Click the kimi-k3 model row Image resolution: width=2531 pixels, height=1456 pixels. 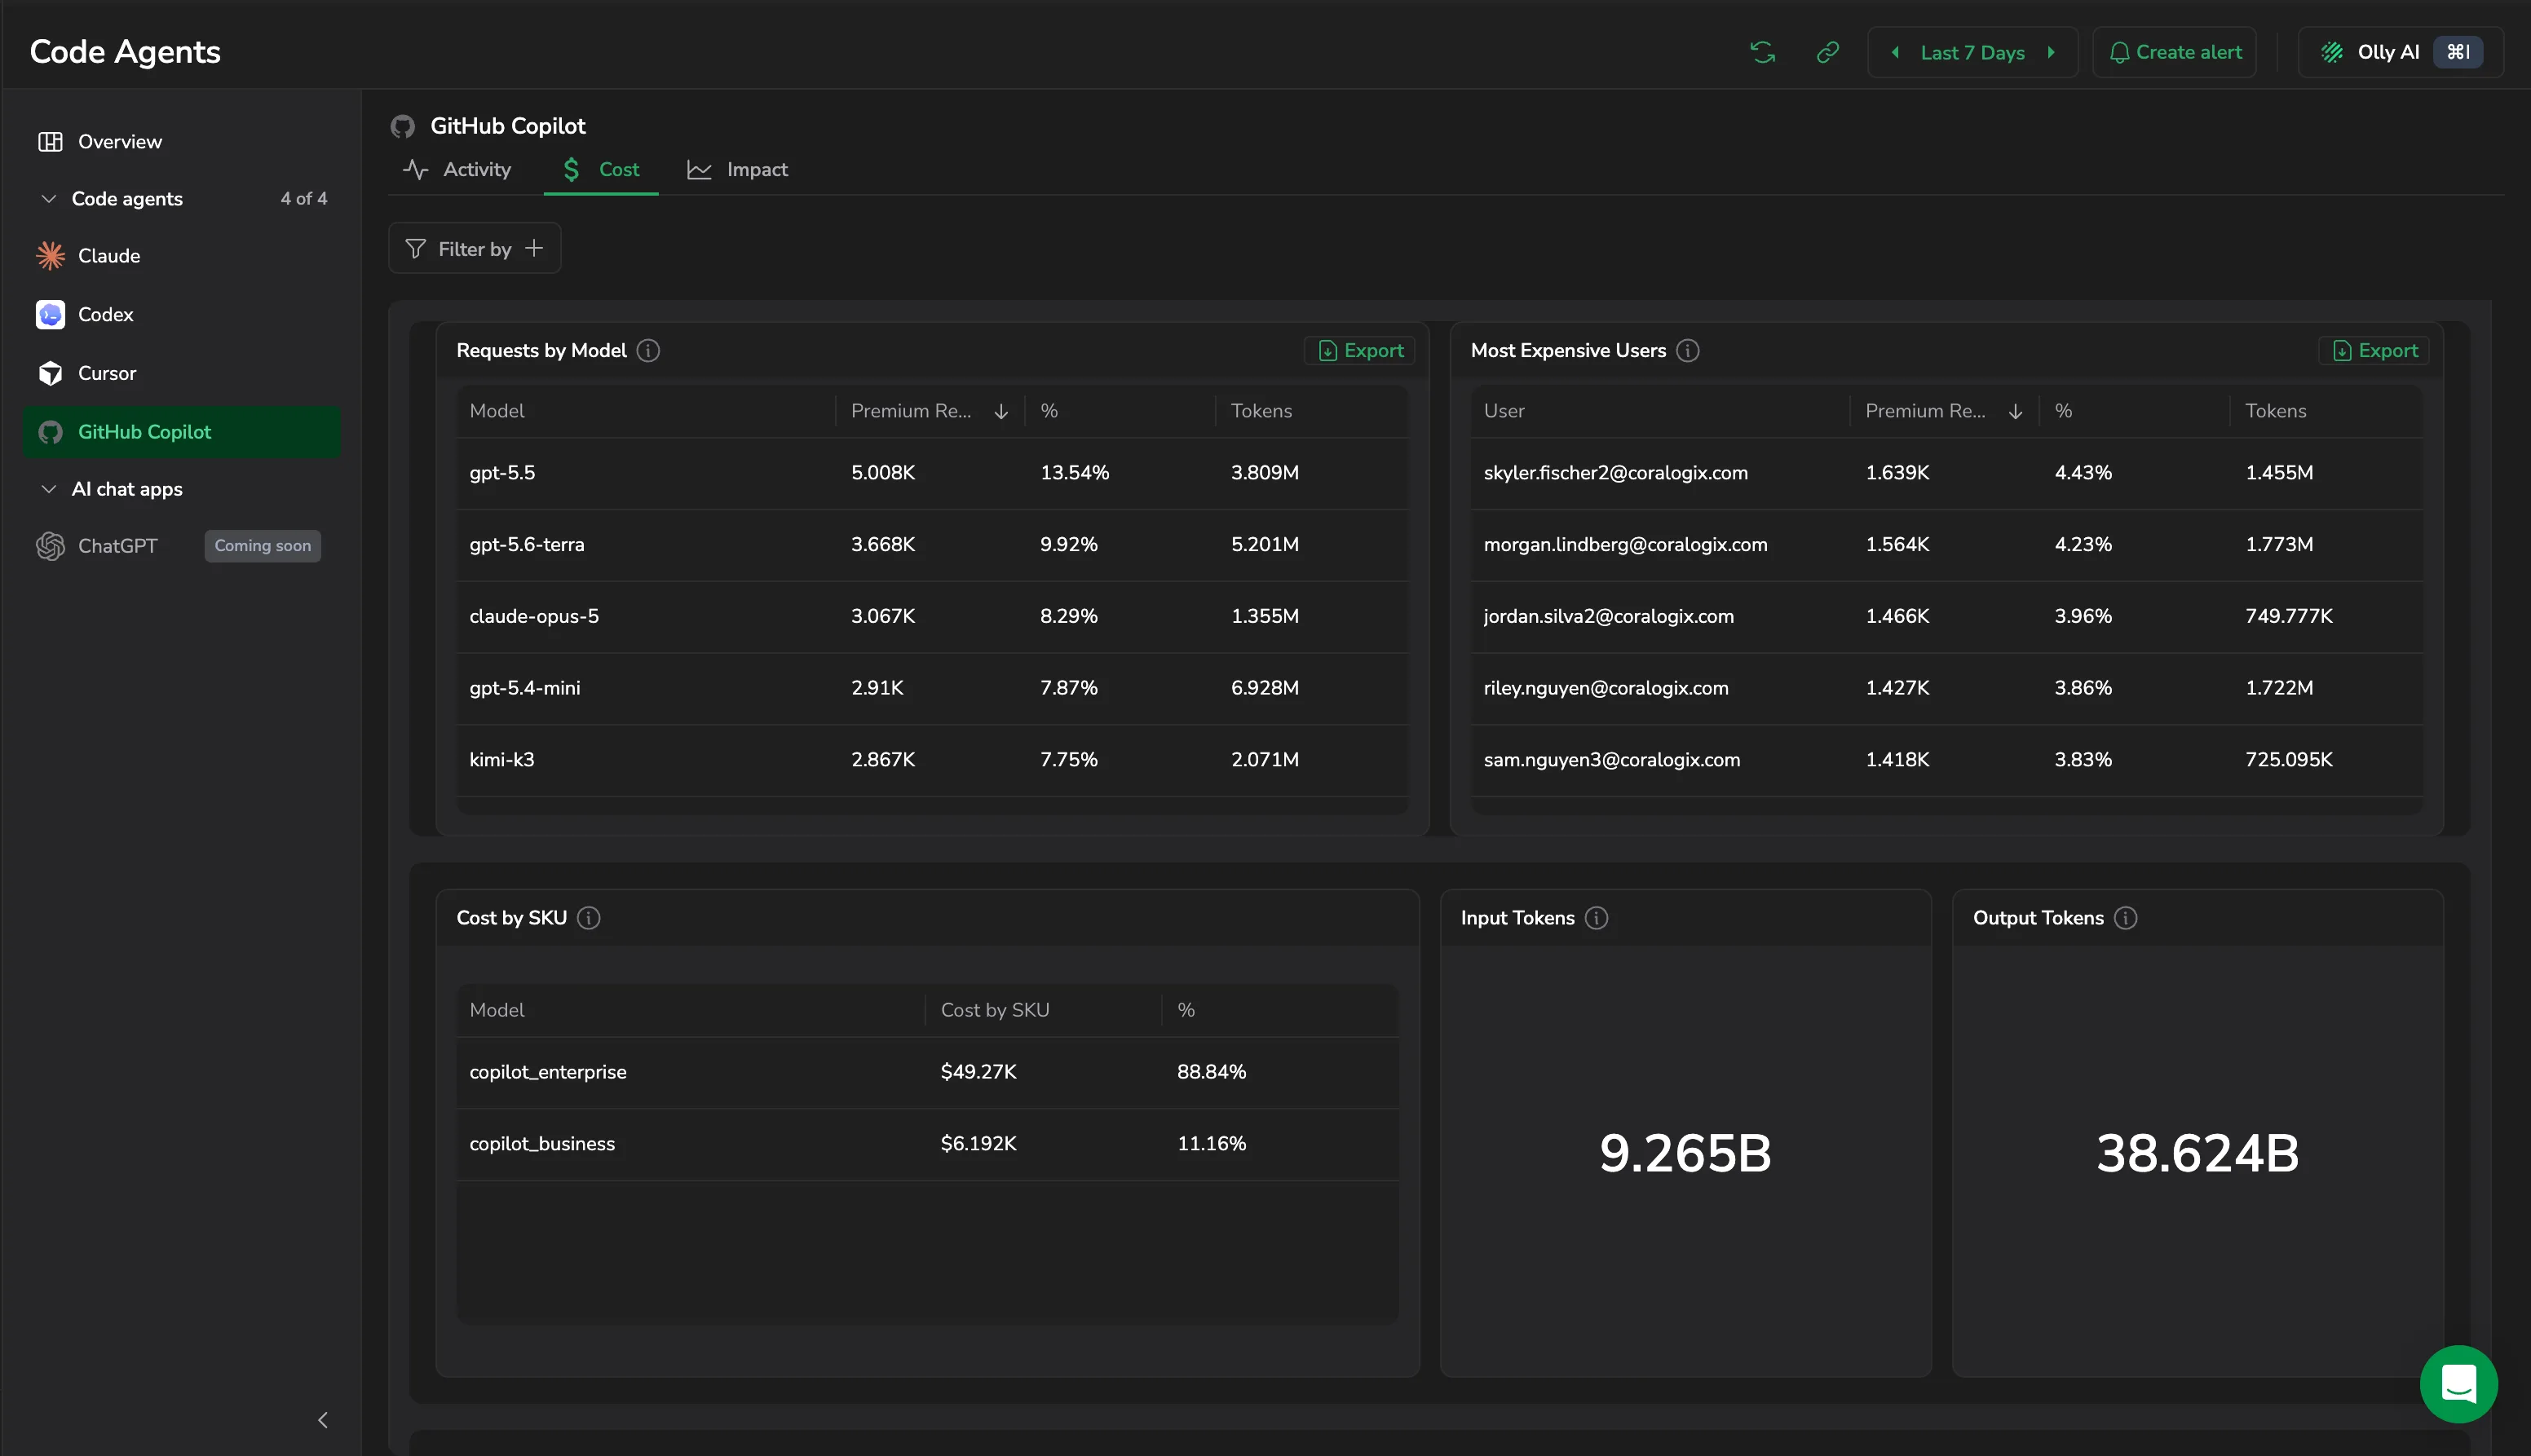tap(932, 760)
